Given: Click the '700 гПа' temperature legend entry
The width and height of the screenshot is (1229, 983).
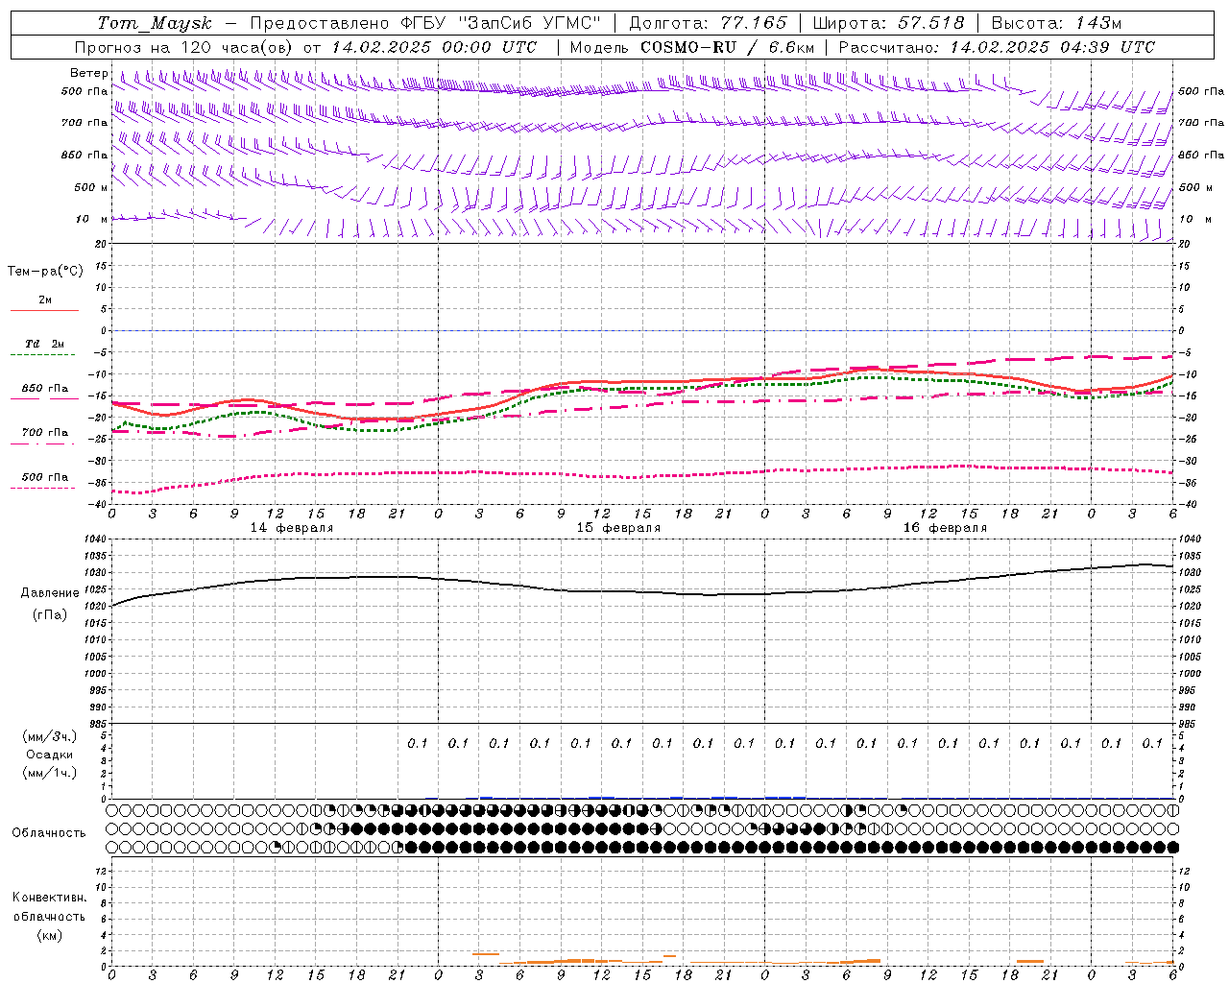Looking at the screenshot, I should pos(45,432).
